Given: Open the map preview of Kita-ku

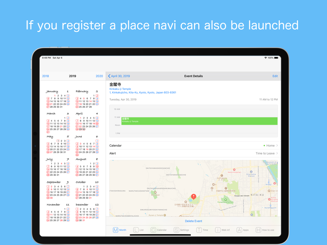Looking at the screenshot, I should 193,188.
